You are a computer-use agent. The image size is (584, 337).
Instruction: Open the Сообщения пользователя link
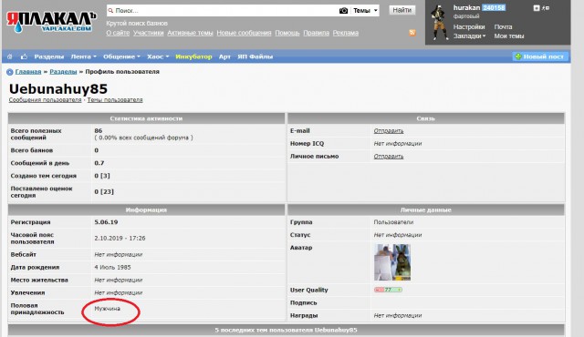click(x=45, y=100)
